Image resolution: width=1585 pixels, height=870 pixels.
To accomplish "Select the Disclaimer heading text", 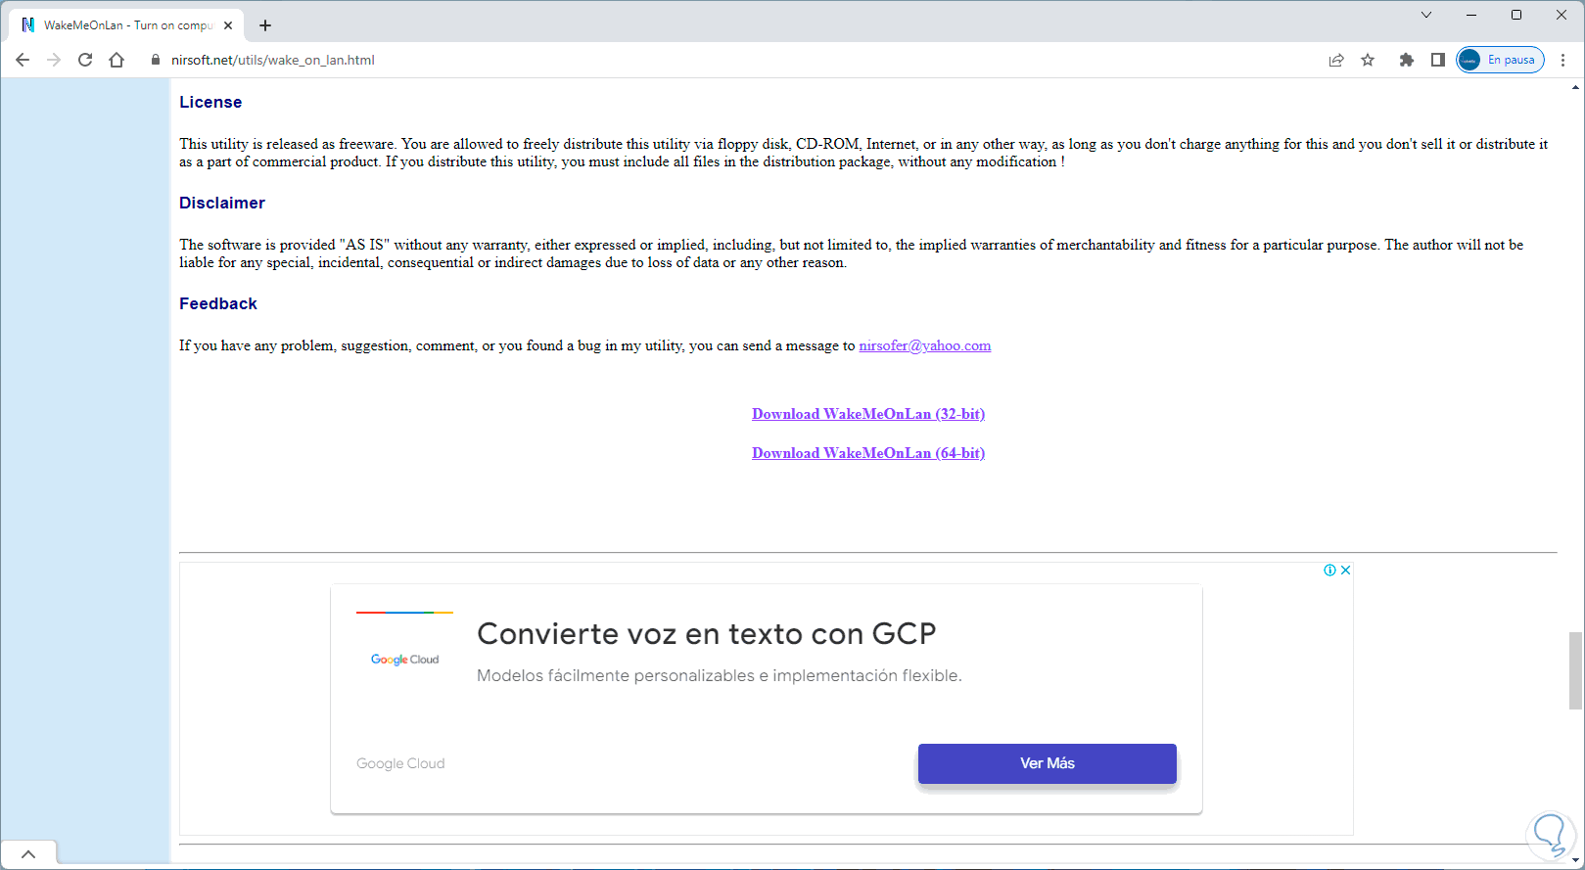I will (222, 203).
